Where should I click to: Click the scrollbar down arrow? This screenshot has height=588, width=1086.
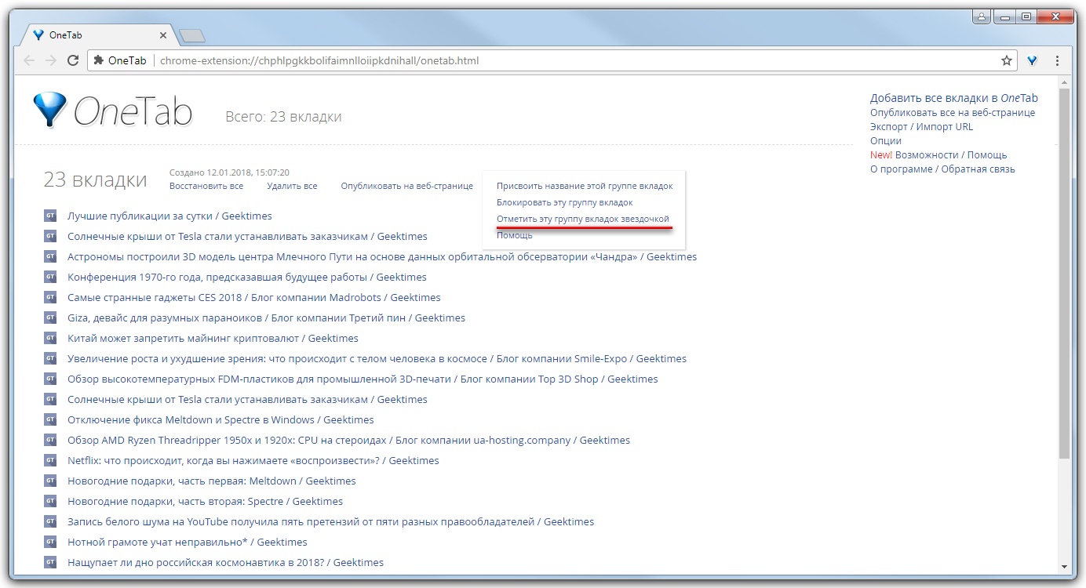click(1064, 566)
